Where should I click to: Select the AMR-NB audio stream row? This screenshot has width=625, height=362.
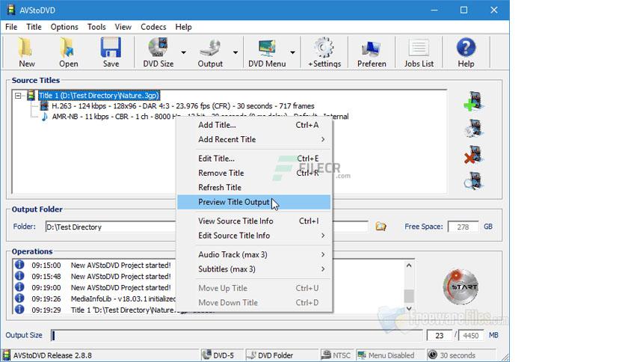click(200, 117)
